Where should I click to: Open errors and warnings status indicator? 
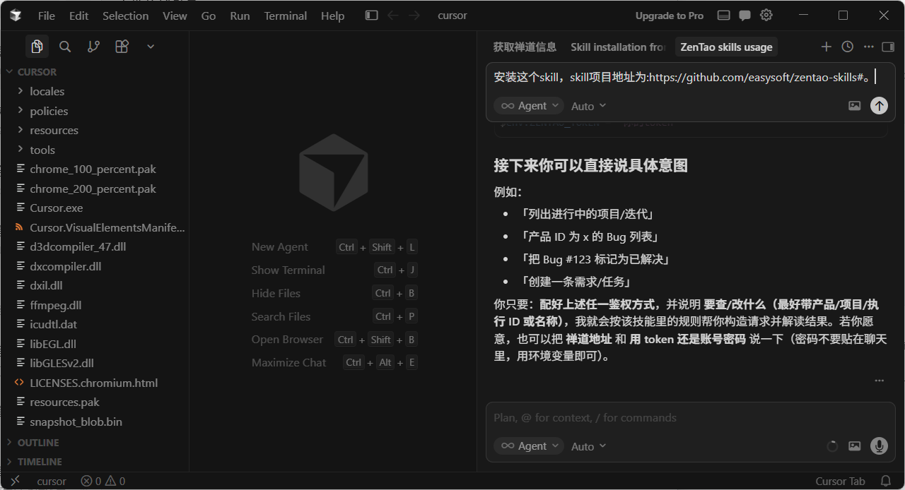103,482
